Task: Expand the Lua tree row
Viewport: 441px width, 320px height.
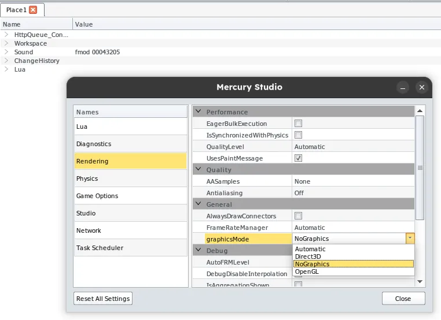Action: (x=6, y=69)
